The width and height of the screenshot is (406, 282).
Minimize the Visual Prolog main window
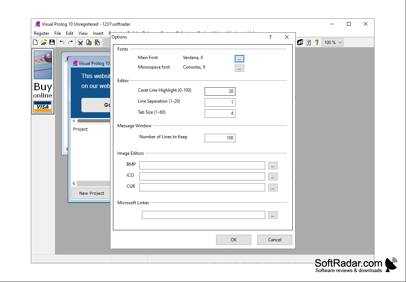(x=332, y=24)
